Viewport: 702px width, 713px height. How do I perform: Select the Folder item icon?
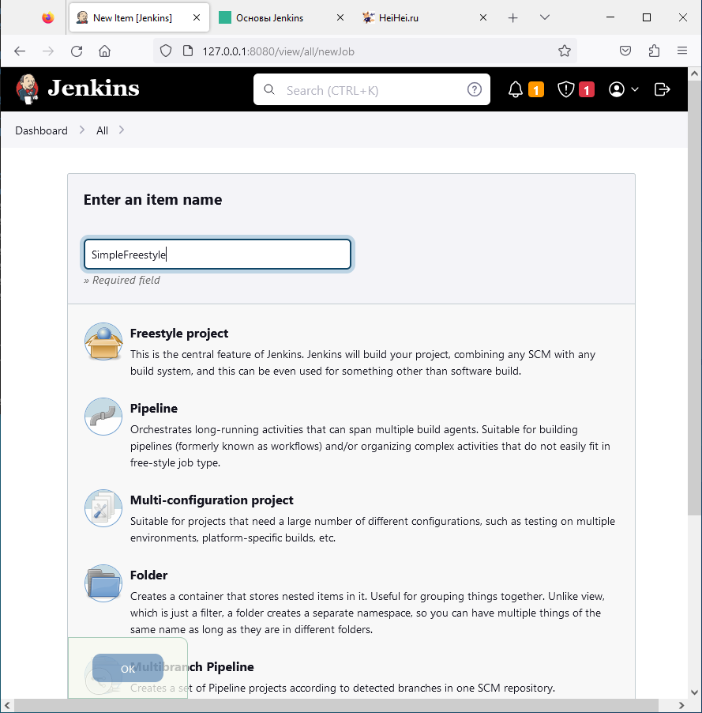coord(103,583)
